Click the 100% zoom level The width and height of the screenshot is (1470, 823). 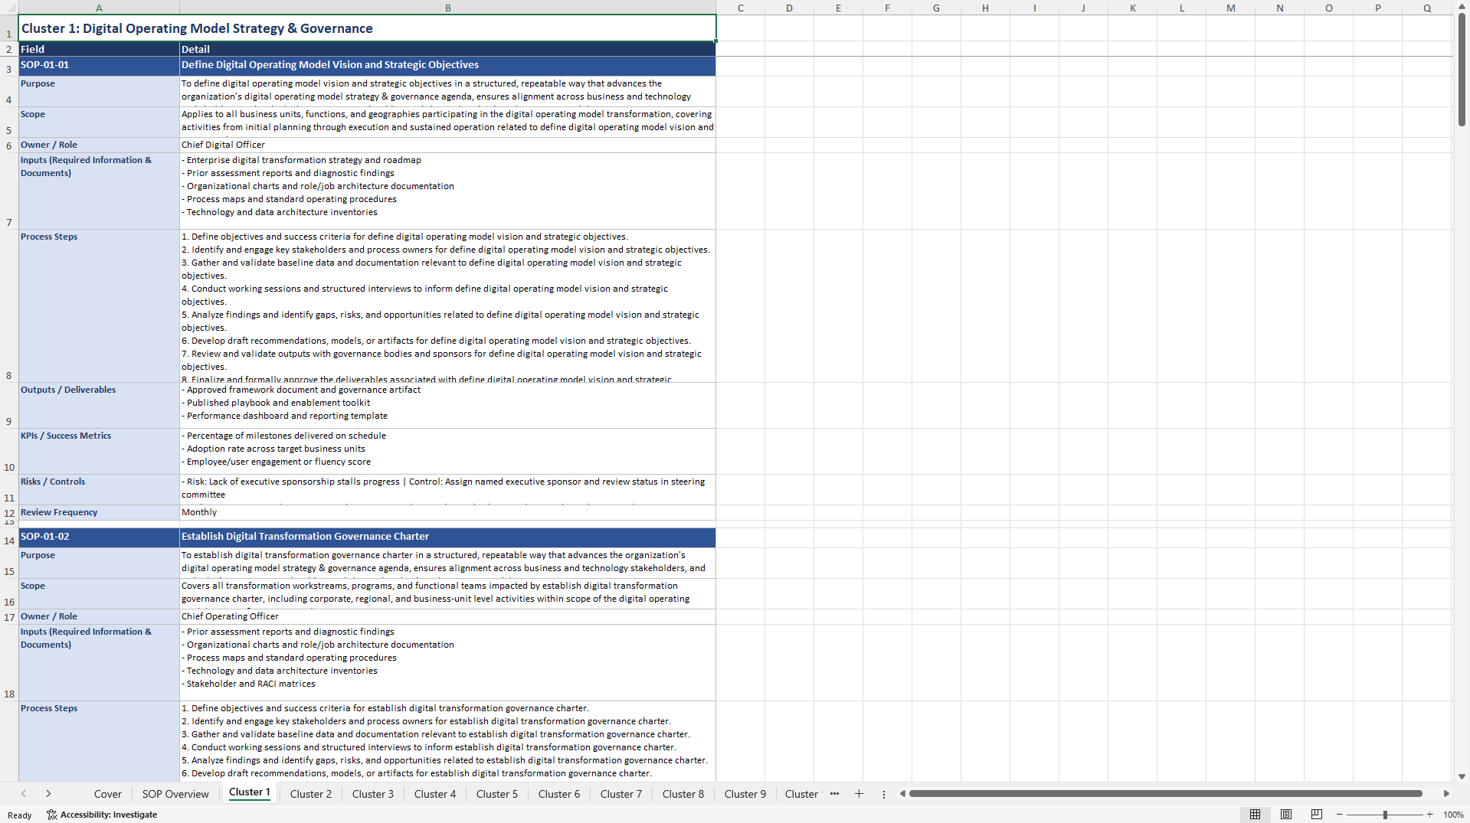[1453, 815]
